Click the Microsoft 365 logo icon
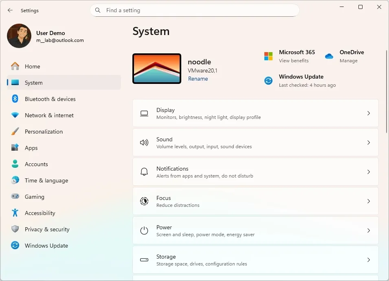This screenshot has width=389, height=281. tap(268, 56)
